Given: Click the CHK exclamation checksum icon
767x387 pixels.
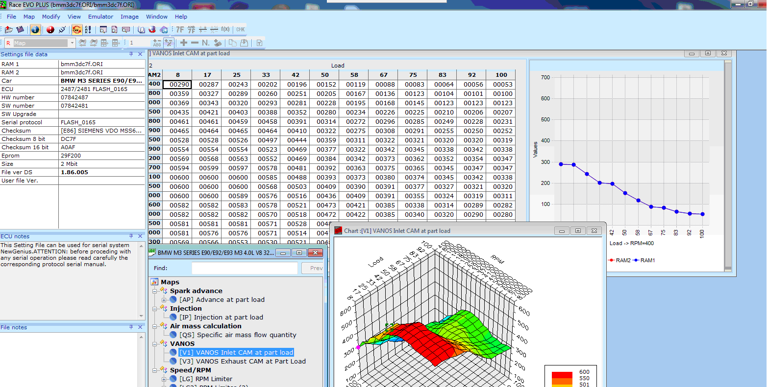Looking at the screenshot, I should (x=88, y=29).
